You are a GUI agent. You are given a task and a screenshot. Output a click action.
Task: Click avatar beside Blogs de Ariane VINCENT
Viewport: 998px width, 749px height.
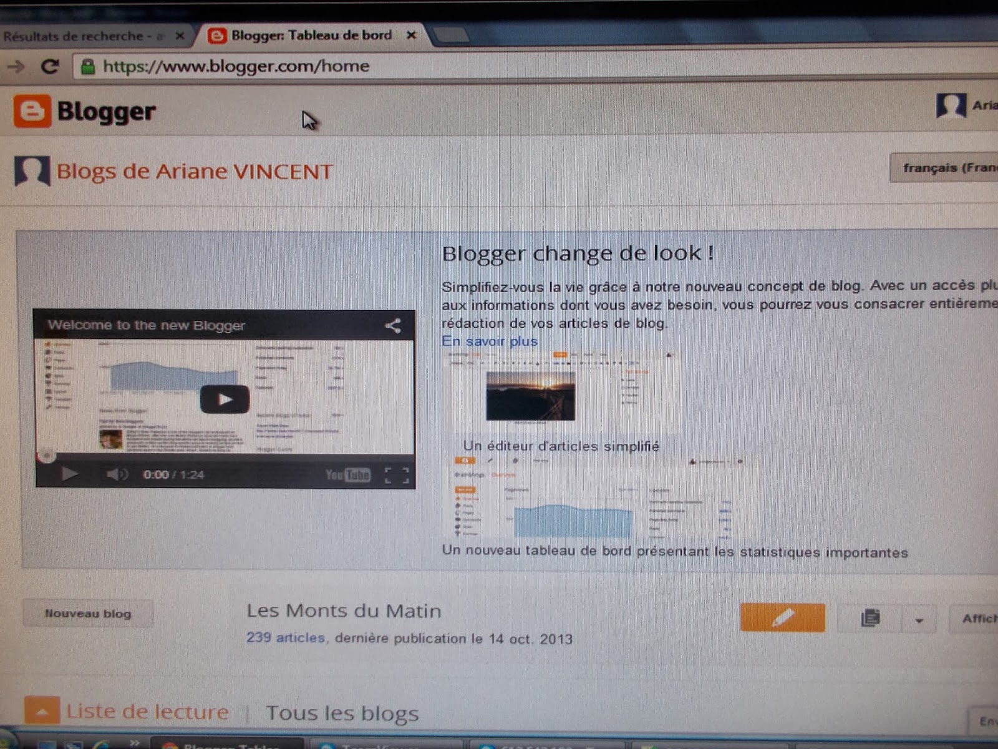pyautogui.click(x=32, y=171)
